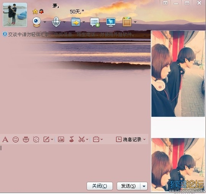Open the window menu dropdown in title bar
The image size is (206, 194).
[165, 3]
